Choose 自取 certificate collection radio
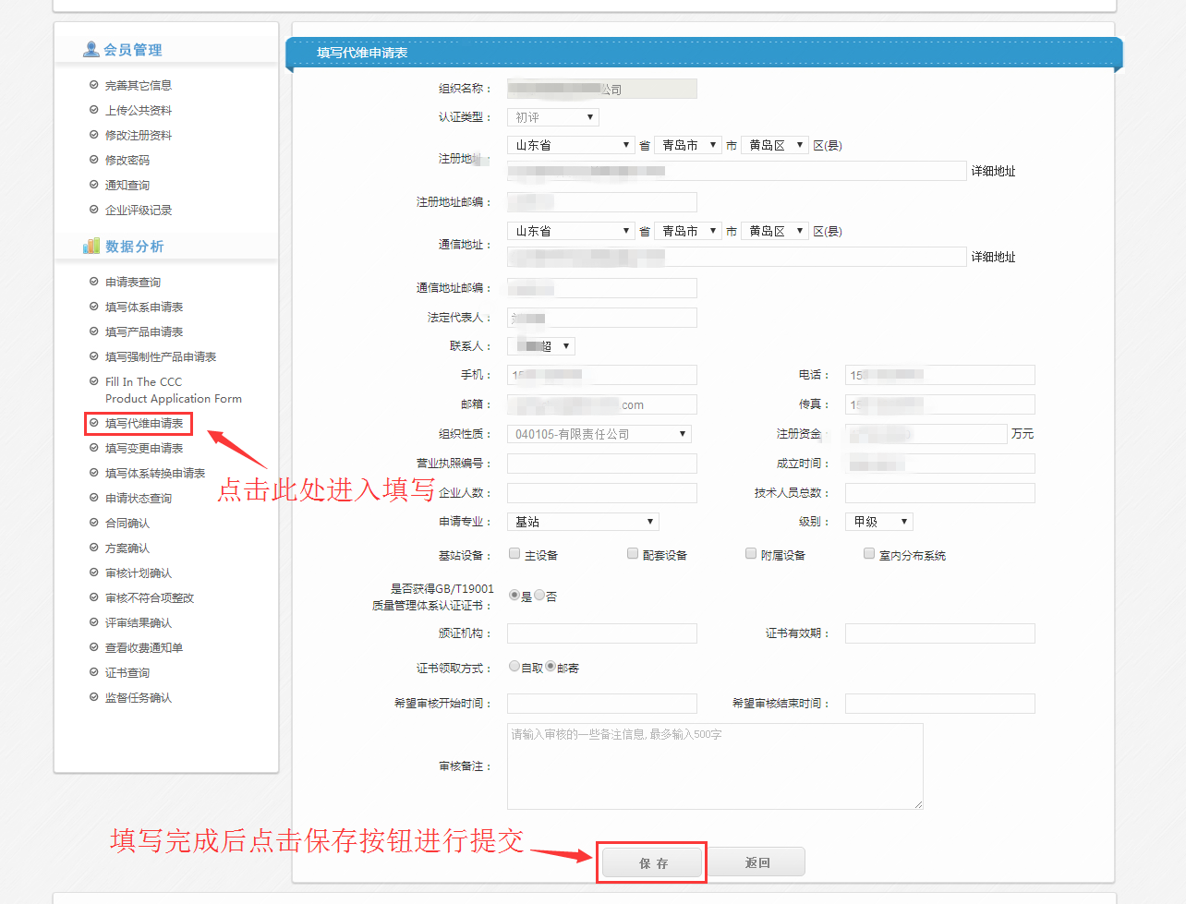1186x904 pixels. (514, 667)
